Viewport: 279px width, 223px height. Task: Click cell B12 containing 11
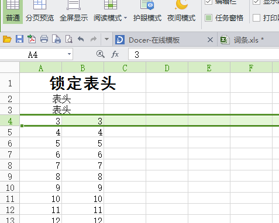(83, 210)
